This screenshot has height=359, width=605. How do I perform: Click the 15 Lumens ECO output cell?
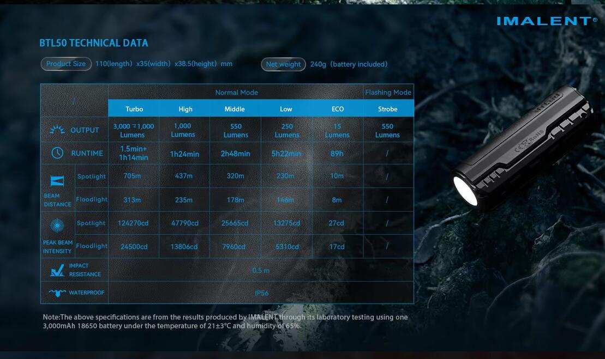pos(337,130)
